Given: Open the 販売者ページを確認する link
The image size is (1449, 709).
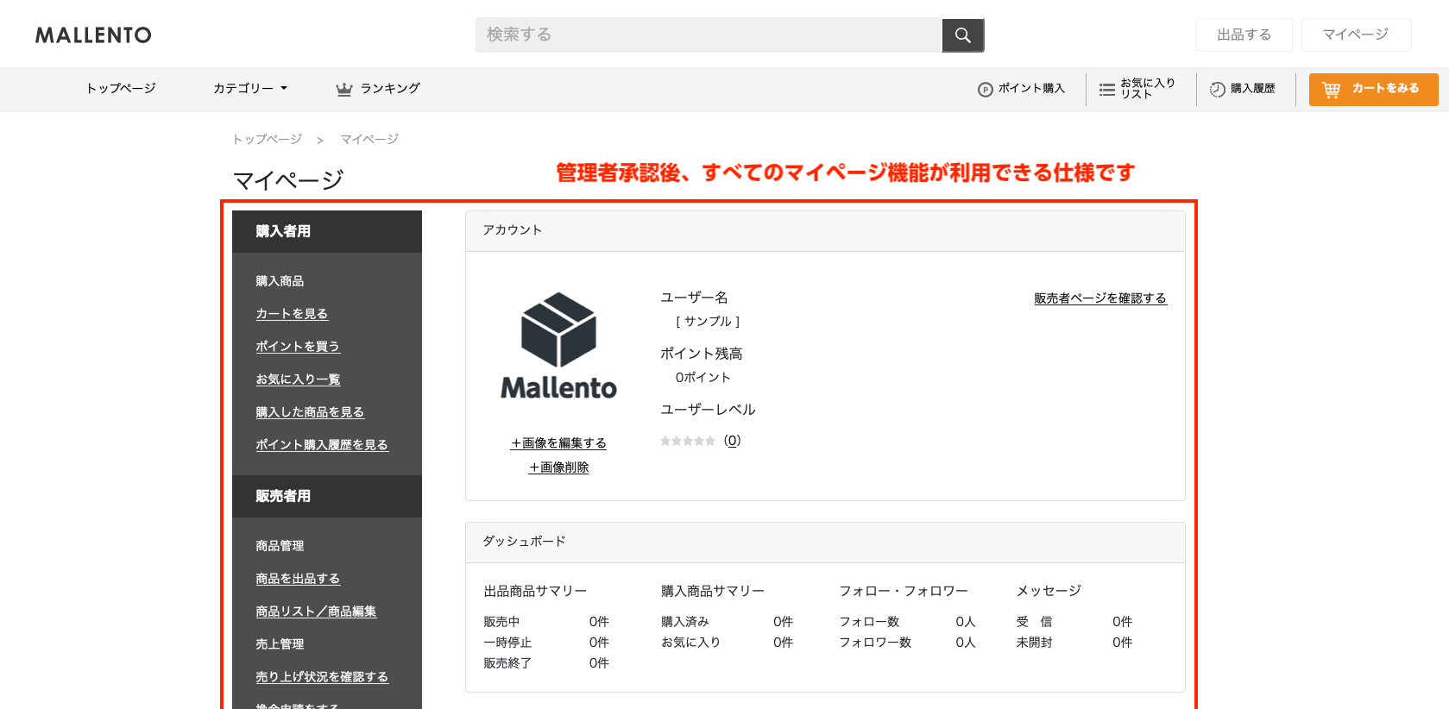Looking at the screenshot, I should [x=1099, y=298].
